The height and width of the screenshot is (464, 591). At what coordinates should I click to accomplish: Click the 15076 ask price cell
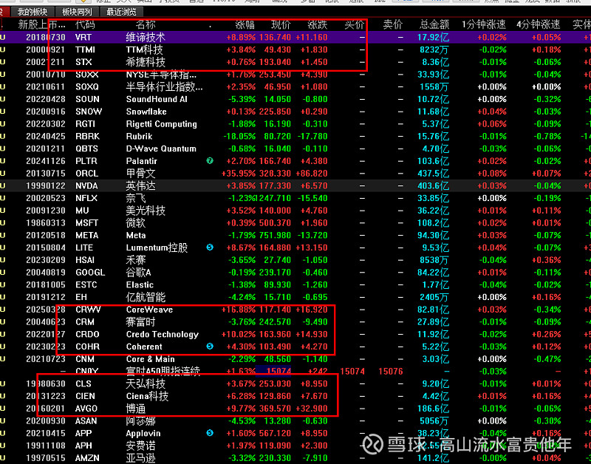[391, 372]
